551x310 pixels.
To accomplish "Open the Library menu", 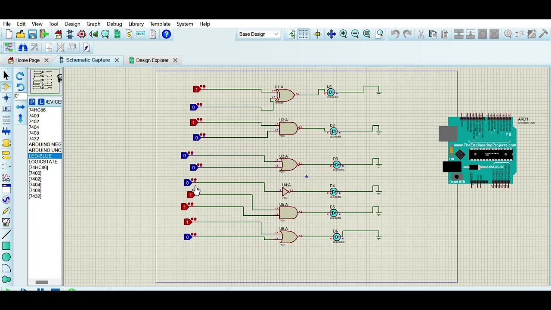I will pos(136,24).
